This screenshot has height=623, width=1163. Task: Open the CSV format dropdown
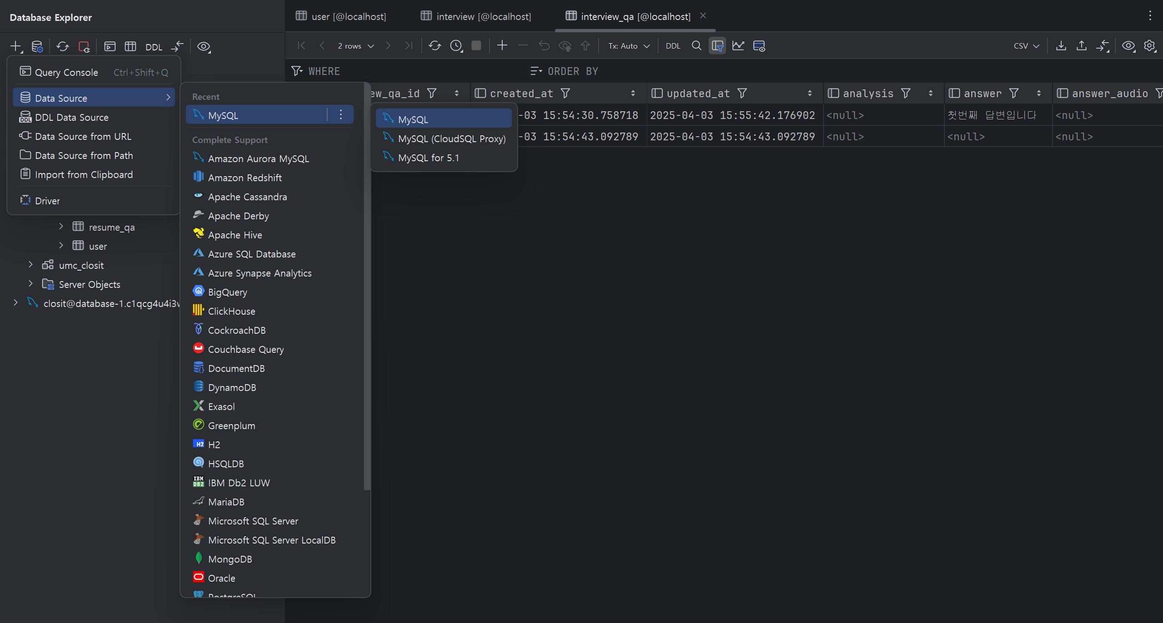1026,46
